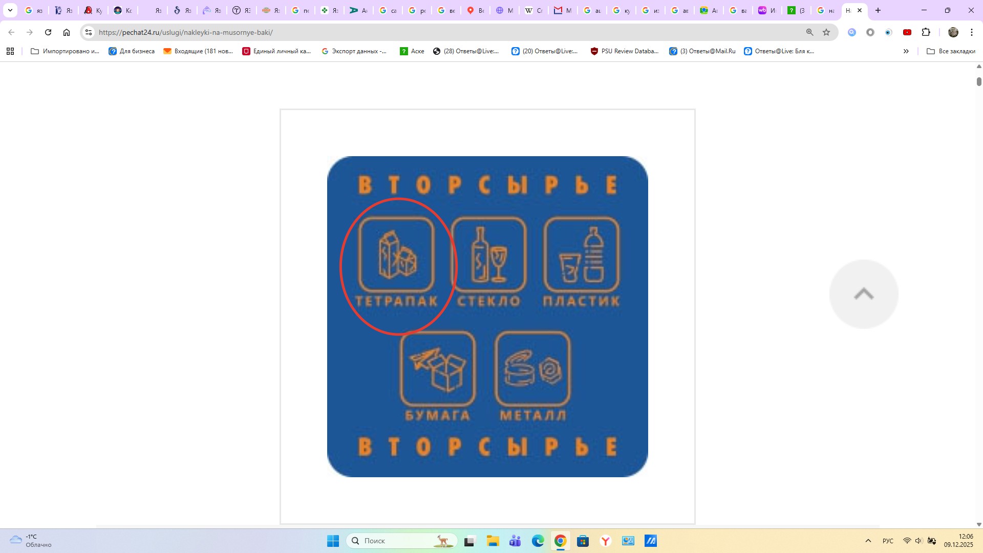Open the Chrome three-dot menu
Viewport: 983px width, 553px height.
(972, 32)
